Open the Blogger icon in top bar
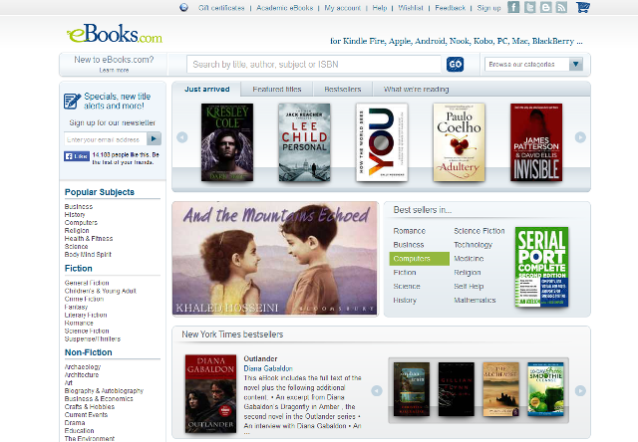Image resolution: width=638 pixels, height=442 pixels. [x=546, y=7]
